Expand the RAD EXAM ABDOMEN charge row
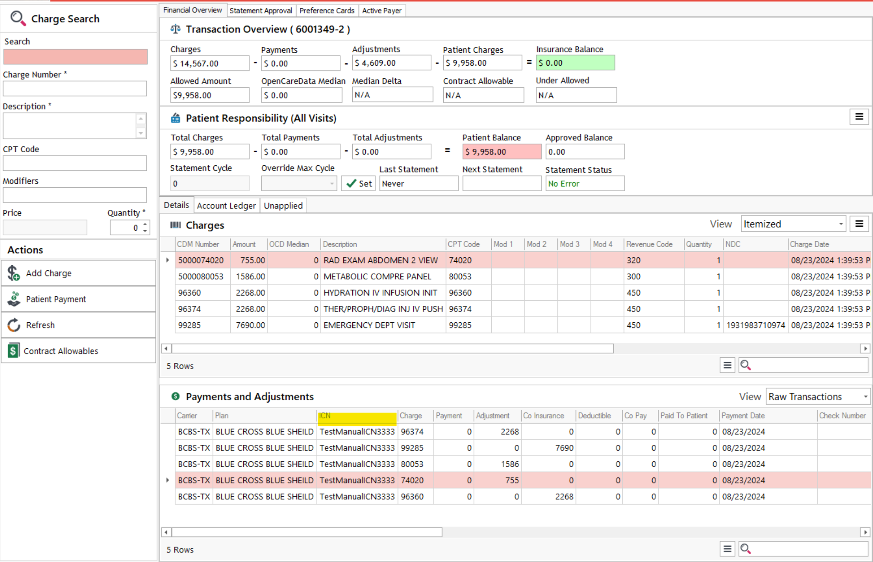 (168, 260)
